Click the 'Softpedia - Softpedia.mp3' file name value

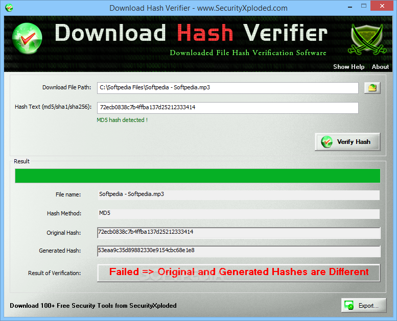click(131, 194)
